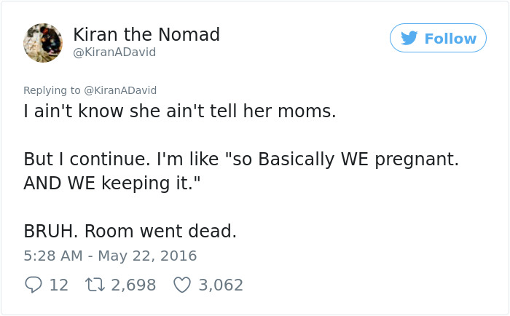This screenshot has height=316, width=510.
Task: Click the line 'I ain't know she ain't tell her moms.'
Action: click(x=179, y=113)
